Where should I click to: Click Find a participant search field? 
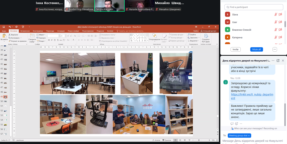coord(254,7)
